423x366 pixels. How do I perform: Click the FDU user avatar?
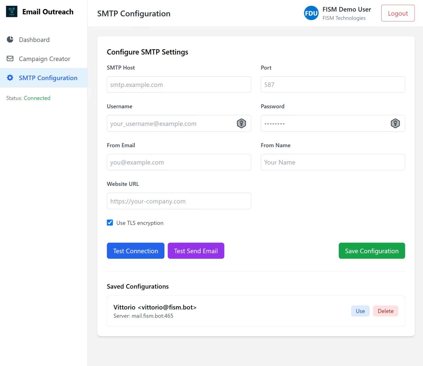click(311, 13)
